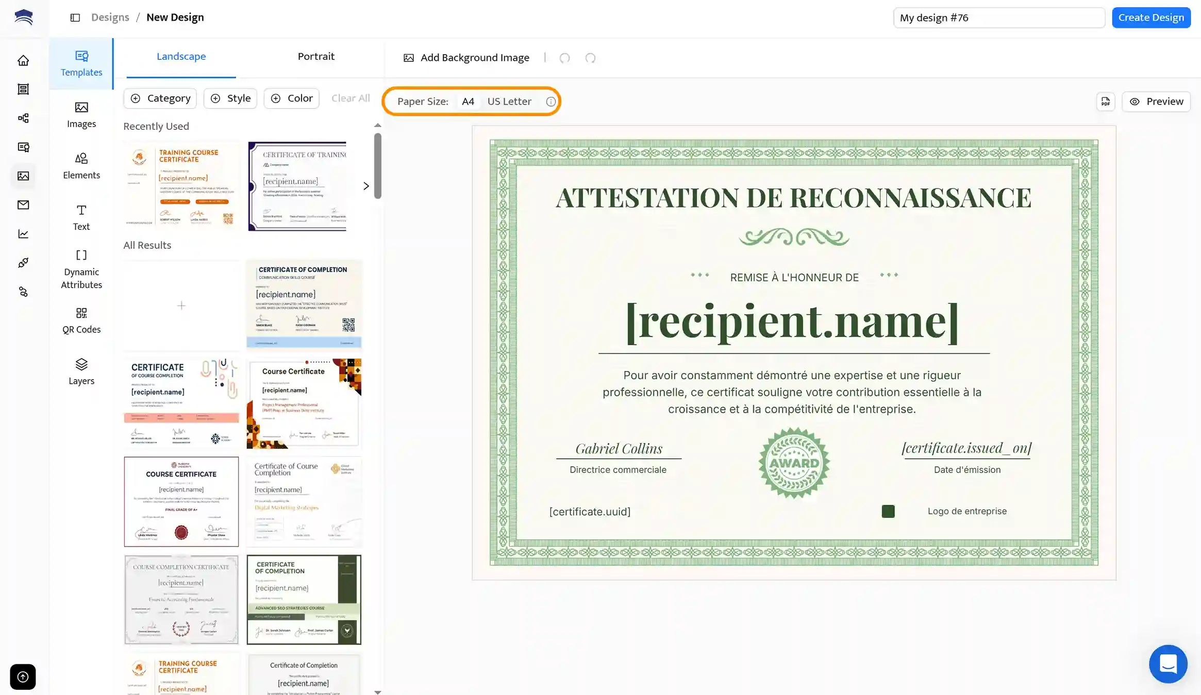Show more recently used templates arrow
This screenshot has height=695, width=1201.
tap(366, 186)
